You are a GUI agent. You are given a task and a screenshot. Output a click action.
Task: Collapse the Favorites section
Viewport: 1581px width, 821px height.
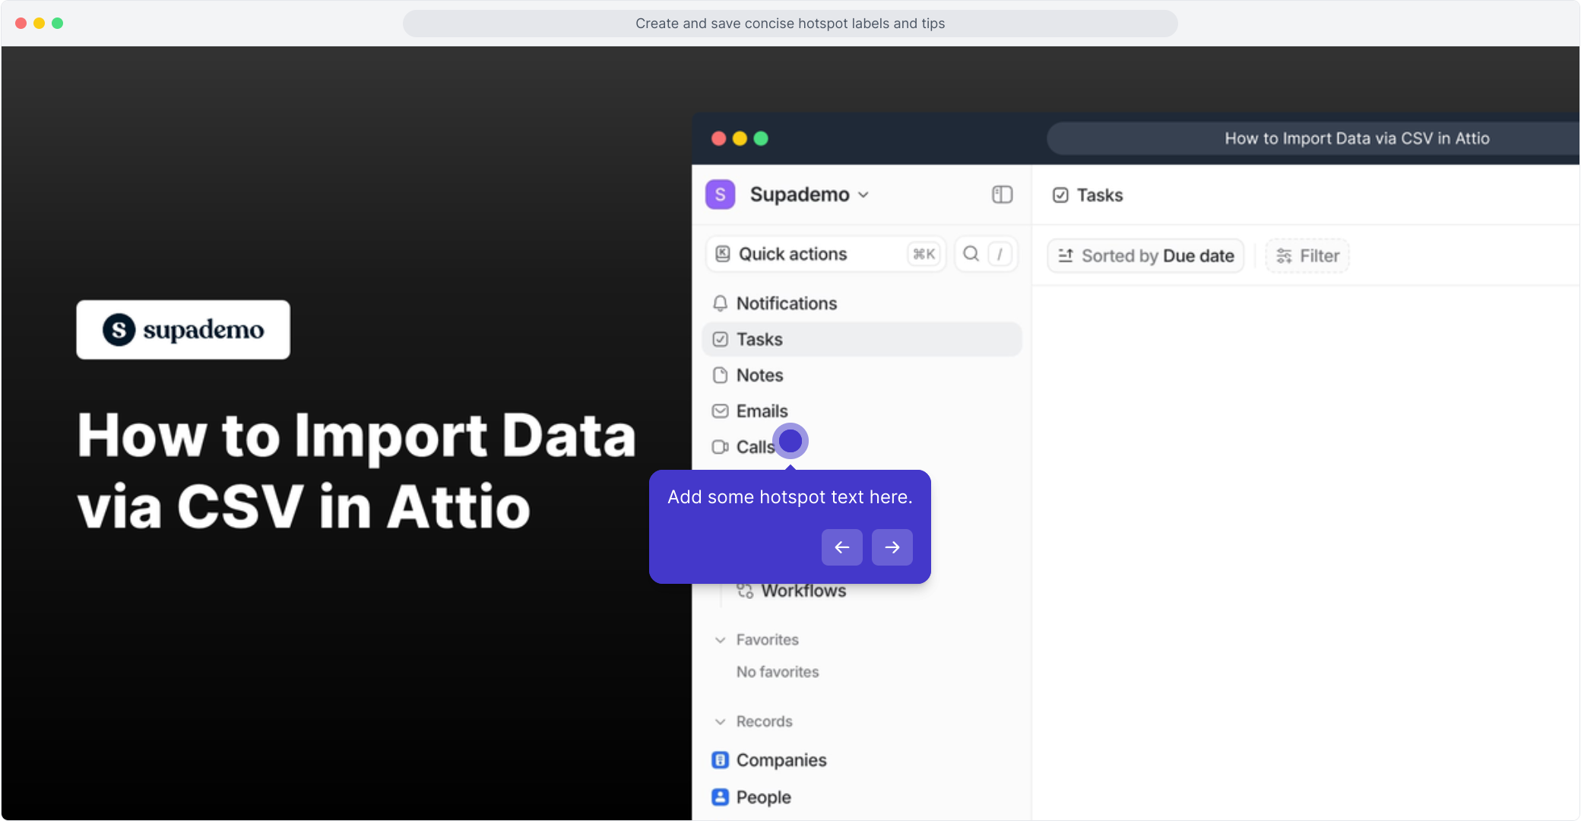coord(720,640)
